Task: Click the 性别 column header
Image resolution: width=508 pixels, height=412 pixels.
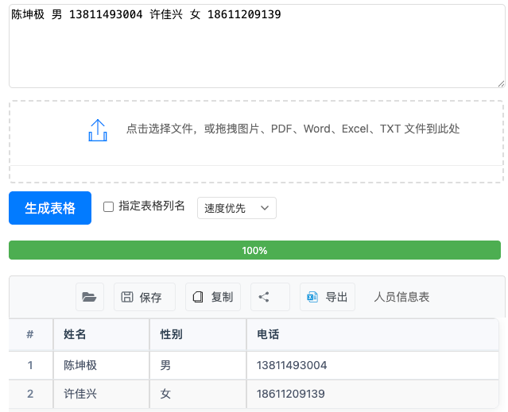Action: point(198,334)
